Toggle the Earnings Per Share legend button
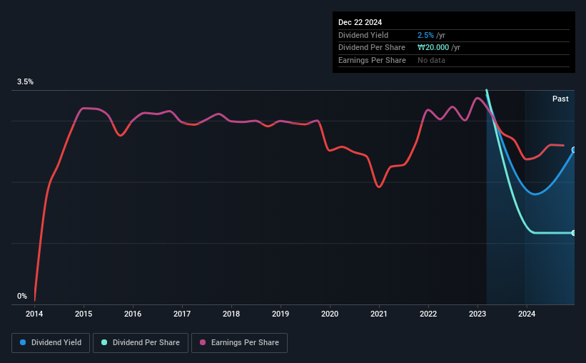586x363 pixels. click(x=239, y=343)
